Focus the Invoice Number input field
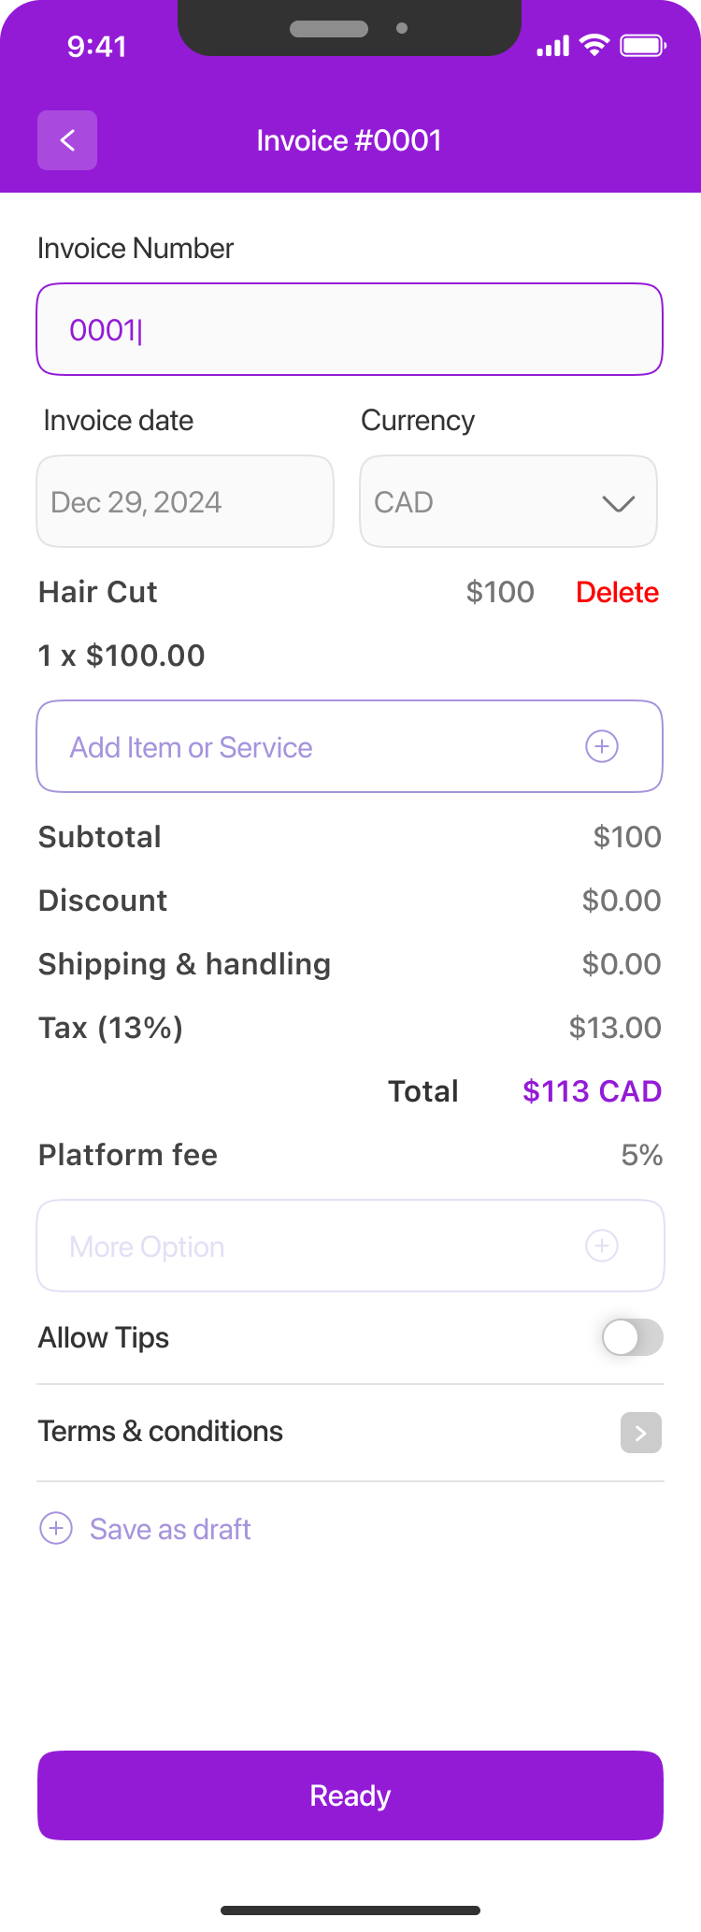The height and width of the screenshot is (1932, 701). coord(350,329)
